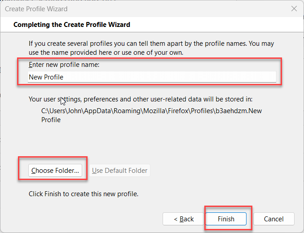The width and height of the screenshot is (304, 233).
Task: Click the "Click Finish to create" instruction text
Action: click(84, 194)
